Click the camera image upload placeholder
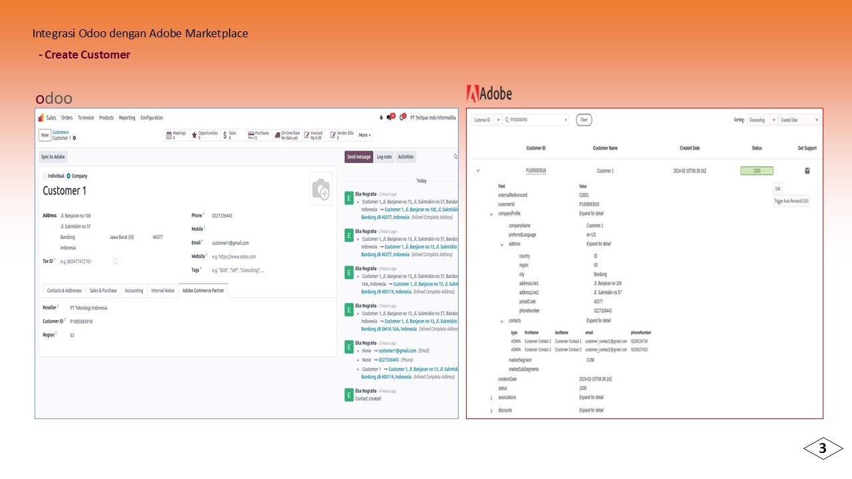Image resolution: width=852 pixels, height=479 pixels. 321,190
